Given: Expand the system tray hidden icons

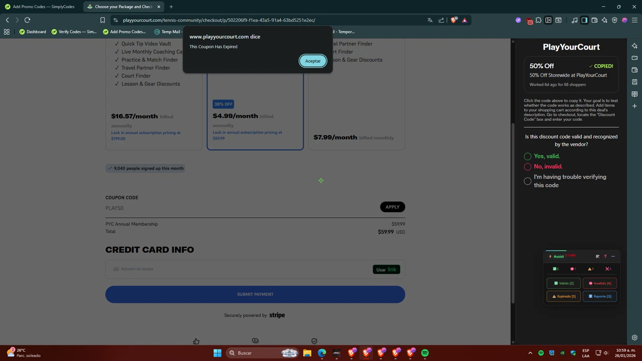Looking at the screenshot, I should click(x=530, y=353).
